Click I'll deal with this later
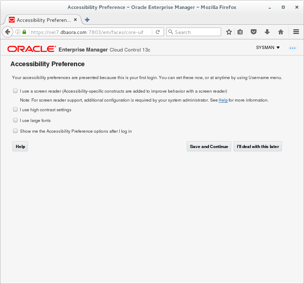304x284 pixels. point(258,146)
